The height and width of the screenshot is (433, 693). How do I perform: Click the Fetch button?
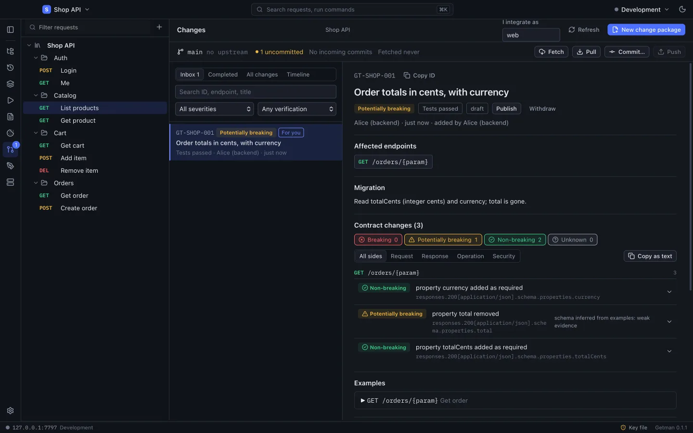point(551,52)
